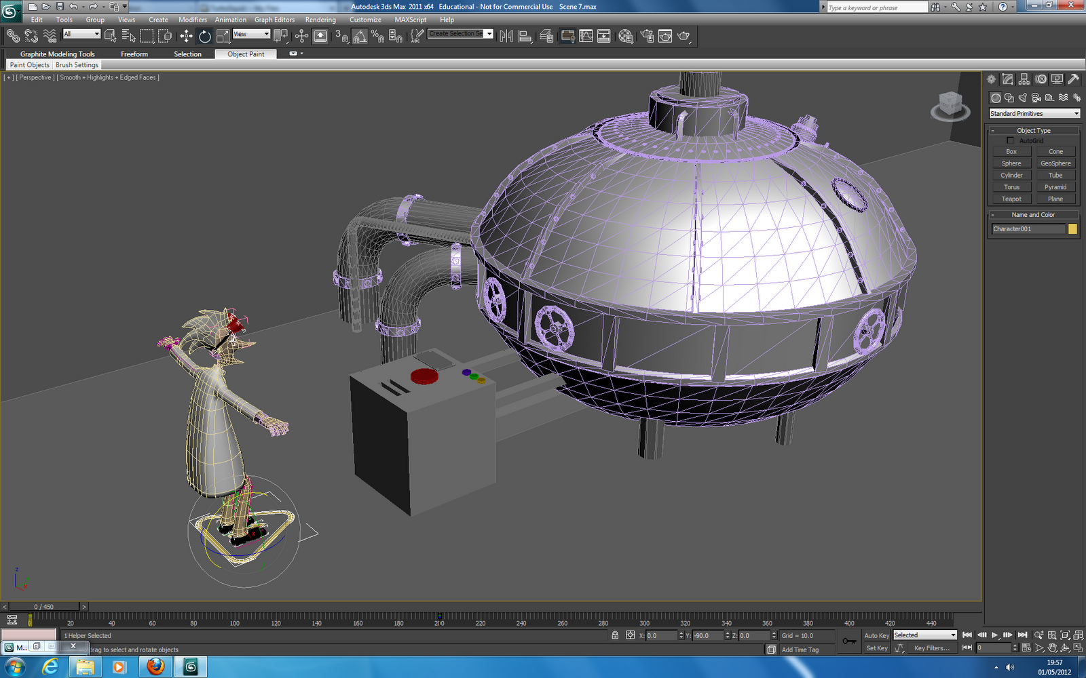Toggle Set Key mode
The height and width of the screenshot is (678, 1086).
pos(876,648)
